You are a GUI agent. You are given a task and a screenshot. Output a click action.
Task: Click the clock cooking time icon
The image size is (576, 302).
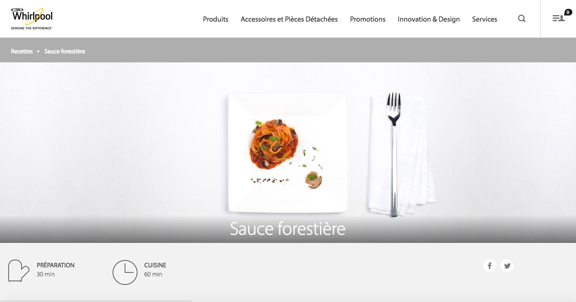point(125,272)
